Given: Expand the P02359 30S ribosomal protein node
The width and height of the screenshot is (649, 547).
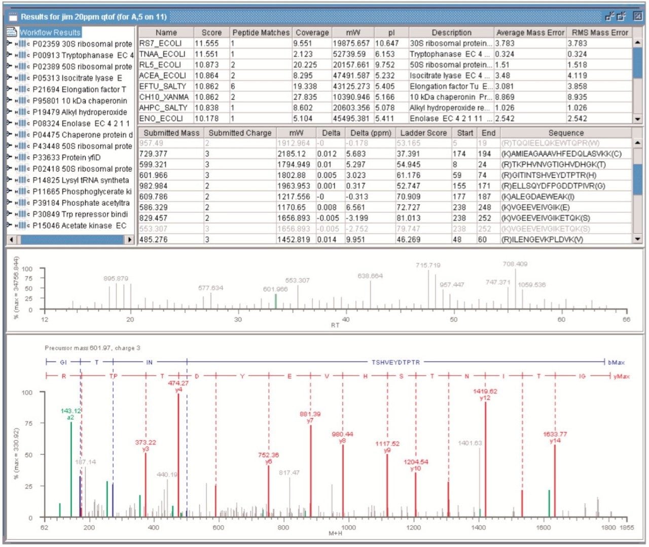Looking at the screenshot, I should (9, 44).
